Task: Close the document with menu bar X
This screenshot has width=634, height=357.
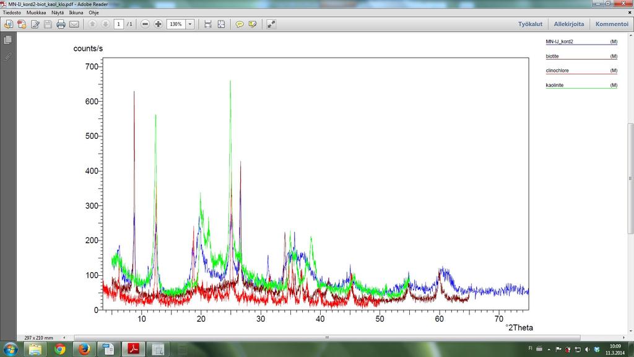Action: [x=630, y=12]
